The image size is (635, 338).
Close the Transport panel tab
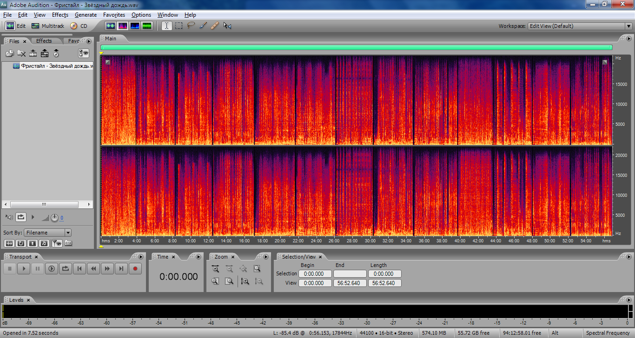tap(36, 257)
